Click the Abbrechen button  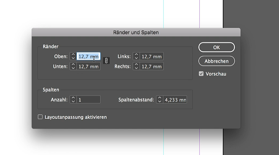[x=217, y=61]
